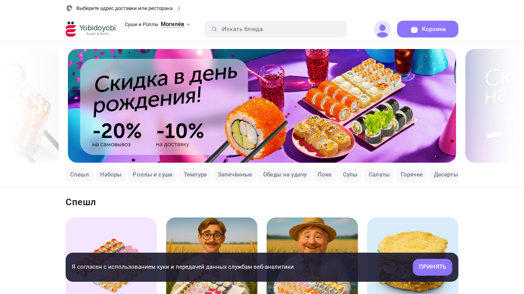Show the previous banner slide
This screenshot has width=524, height=294.
point(29,106)
